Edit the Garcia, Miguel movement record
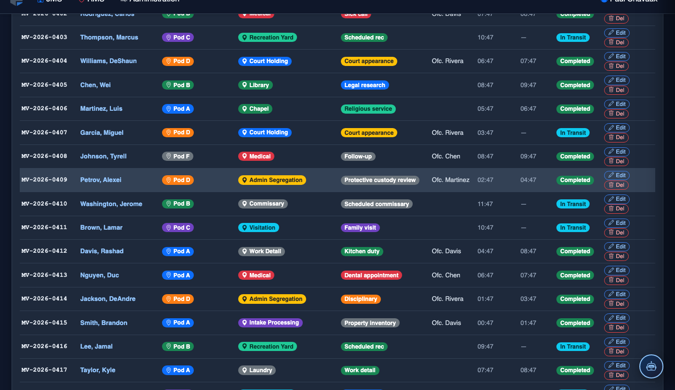 point(617,128)
